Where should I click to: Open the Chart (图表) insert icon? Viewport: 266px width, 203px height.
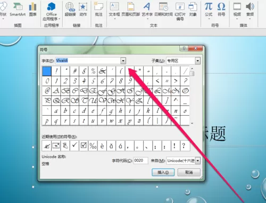point(32,7)
